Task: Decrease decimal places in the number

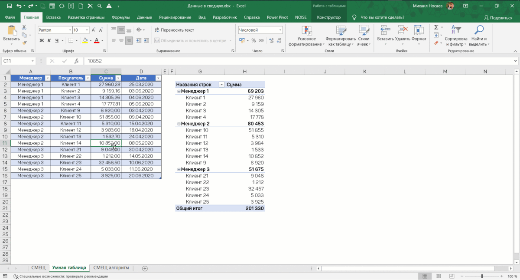Action: pos(279,40)
